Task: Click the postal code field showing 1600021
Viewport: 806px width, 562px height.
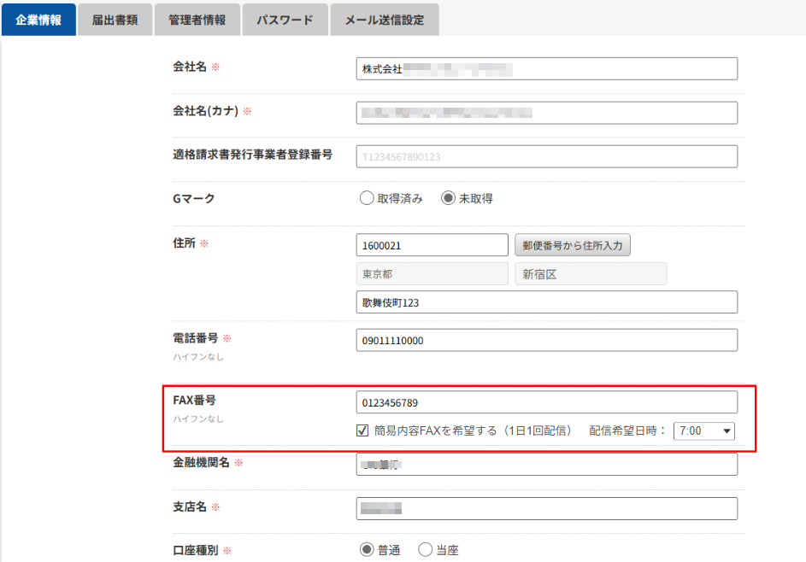Action: click(432, 245)
